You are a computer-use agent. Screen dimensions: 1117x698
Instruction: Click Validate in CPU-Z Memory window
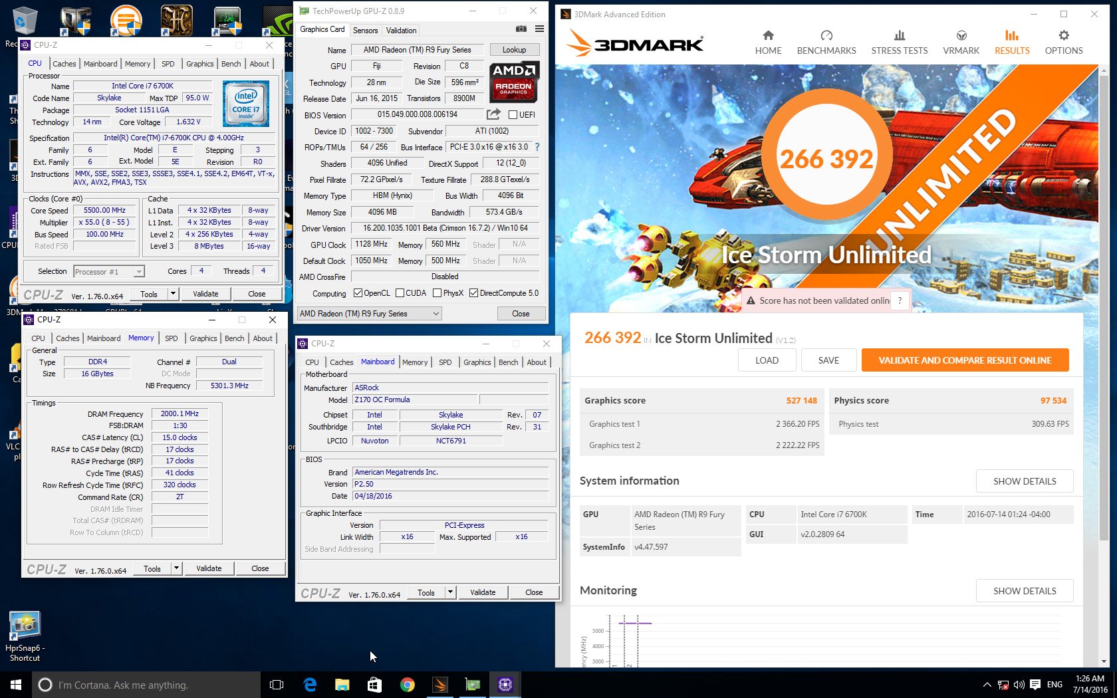[209, 568]
